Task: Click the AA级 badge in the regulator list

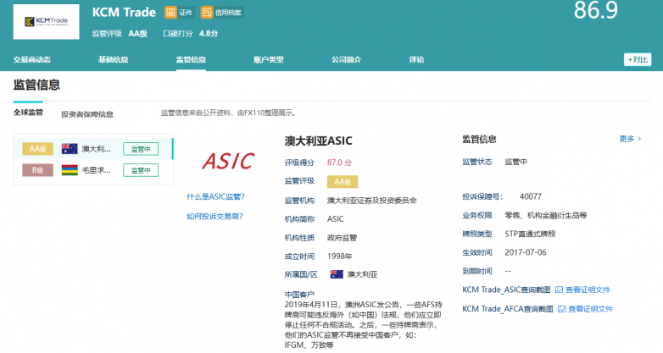Action: click(37, 149)
